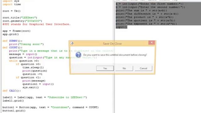201x113 pixels.
Task: Click the 'if question <1:' line
Action: (28, 78)
